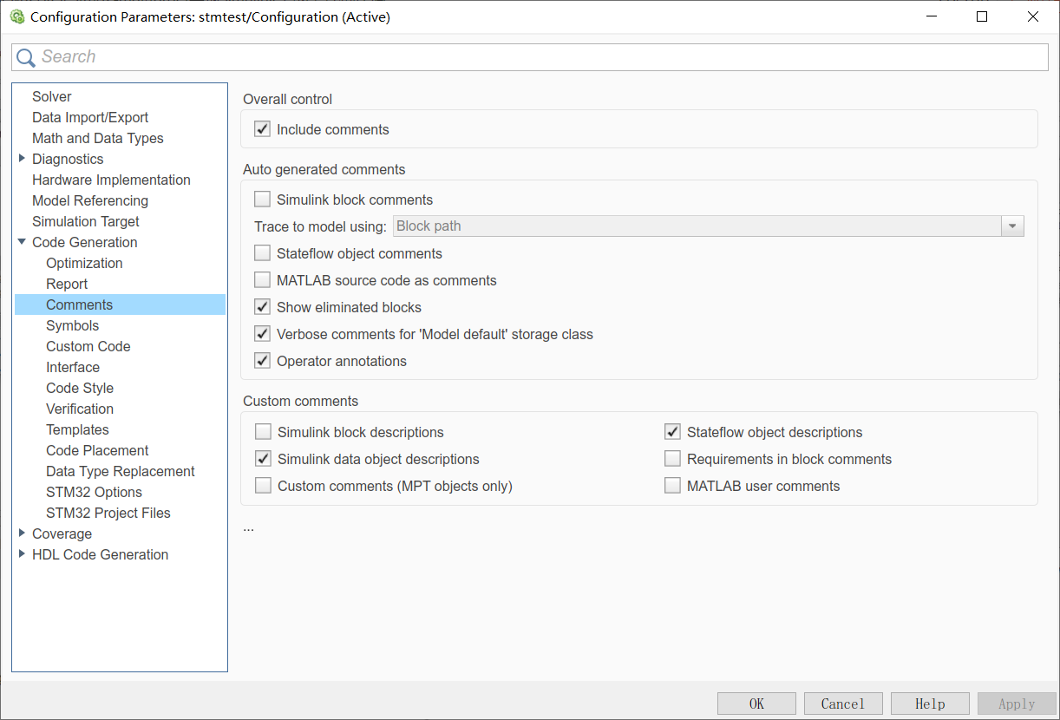Screen dimensions: 1060x720
Task: Click the search magnifier icon
Action: [26, 57]
